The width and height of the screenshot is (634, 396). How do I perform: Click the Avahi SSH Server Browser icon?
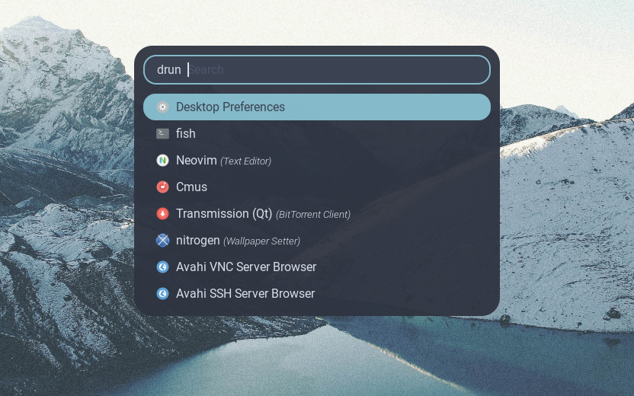(162, 294)
